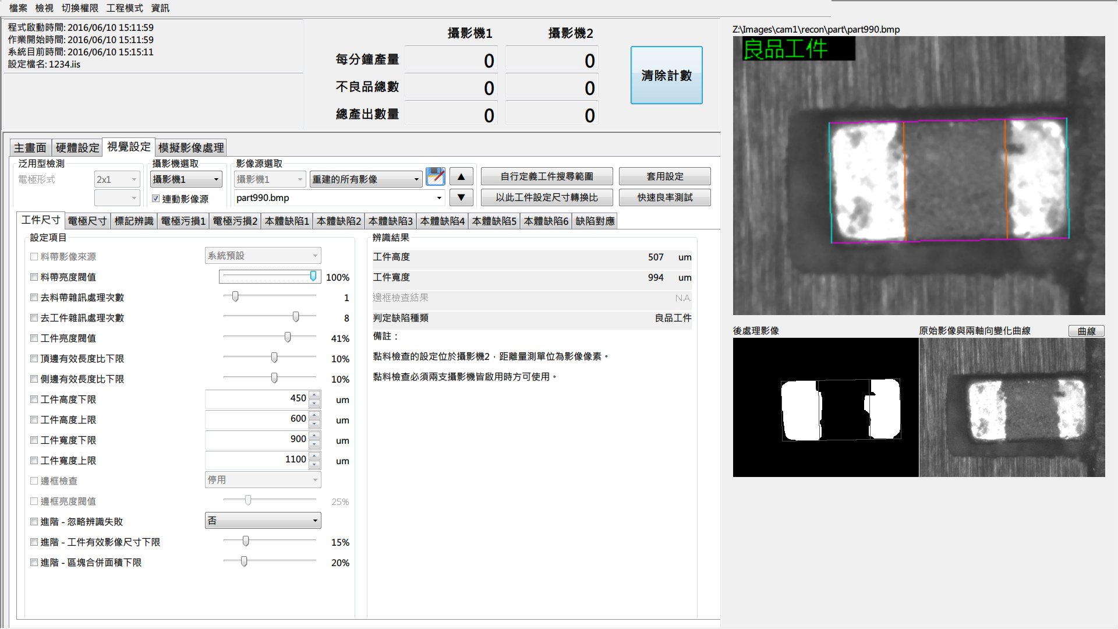Open the 邊框檢查 停用 dropdown
Image resolution: width=1118 pixels, height=629 pixels.
click(x=263, y=480)
